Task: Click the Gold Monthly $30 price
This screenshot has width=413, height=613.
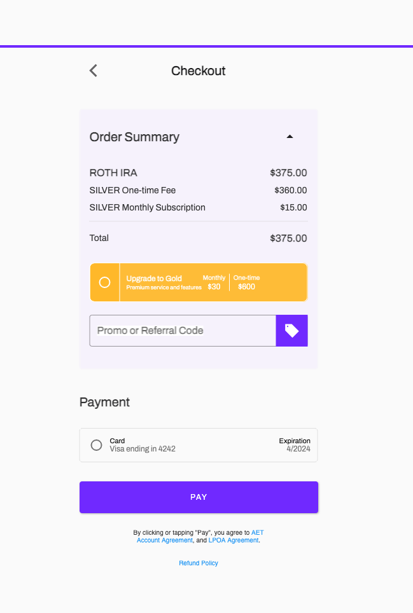Action: point(214,283)
